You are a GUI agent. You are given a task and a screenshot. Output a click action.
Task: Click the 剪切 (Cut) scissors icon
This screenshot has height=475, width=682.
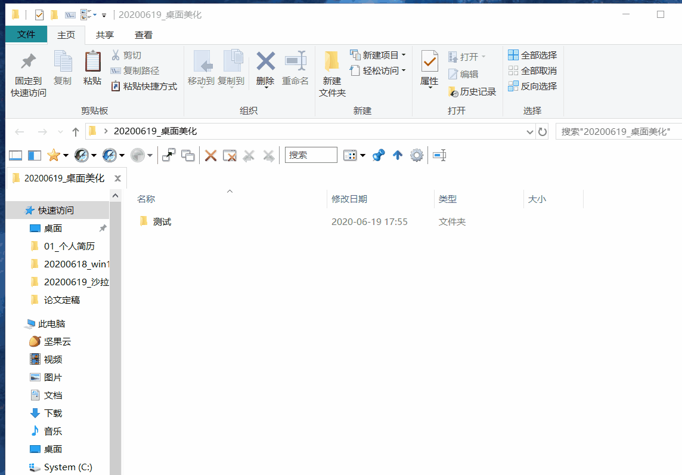tap(116, 55)
